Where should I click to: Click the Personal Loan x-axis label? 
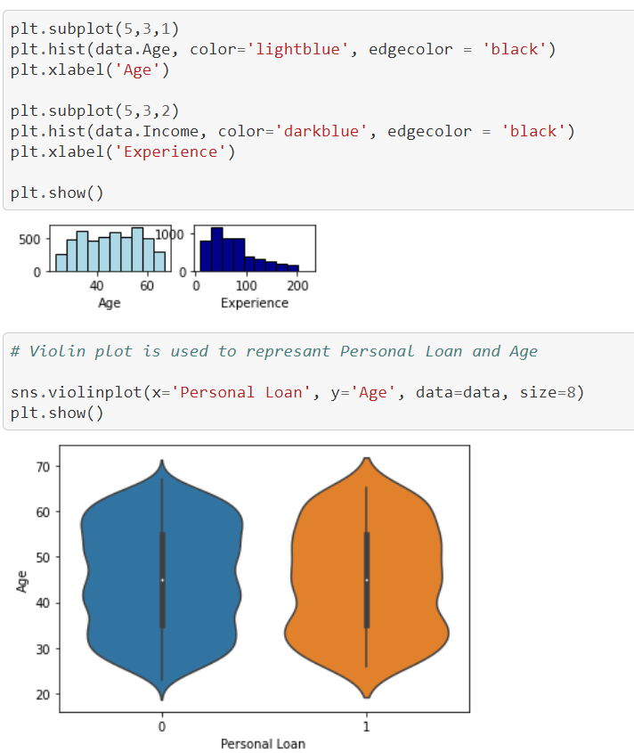[x=263, y=744]
